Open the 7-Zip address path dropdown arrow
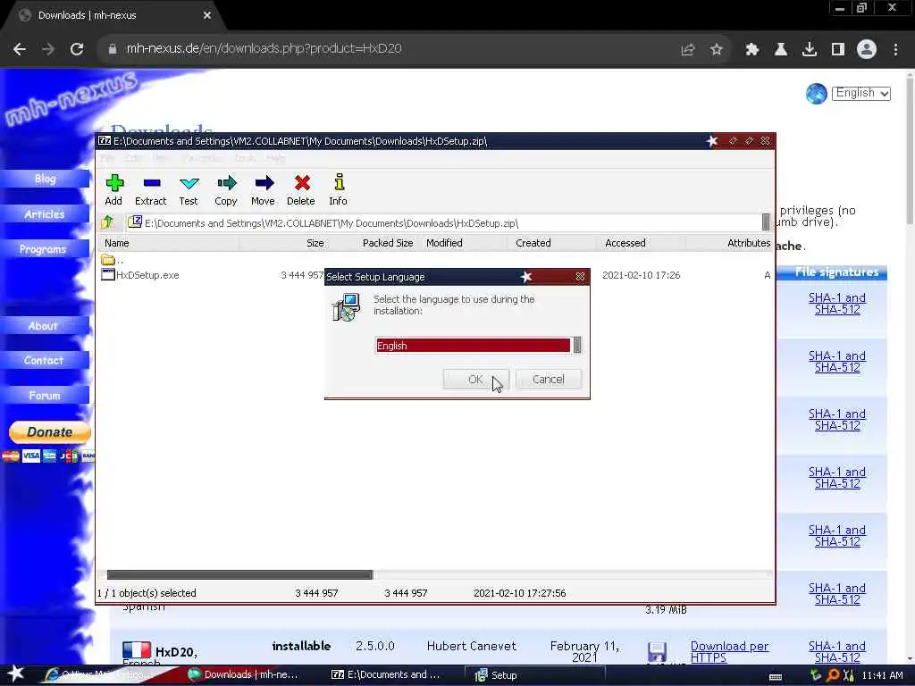Screen dimensions: 915x686 point(766,222)
